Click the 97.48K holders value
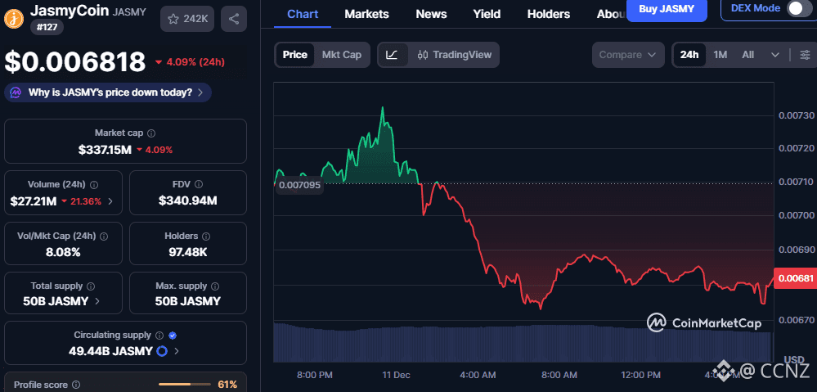 tap(188, 253)
